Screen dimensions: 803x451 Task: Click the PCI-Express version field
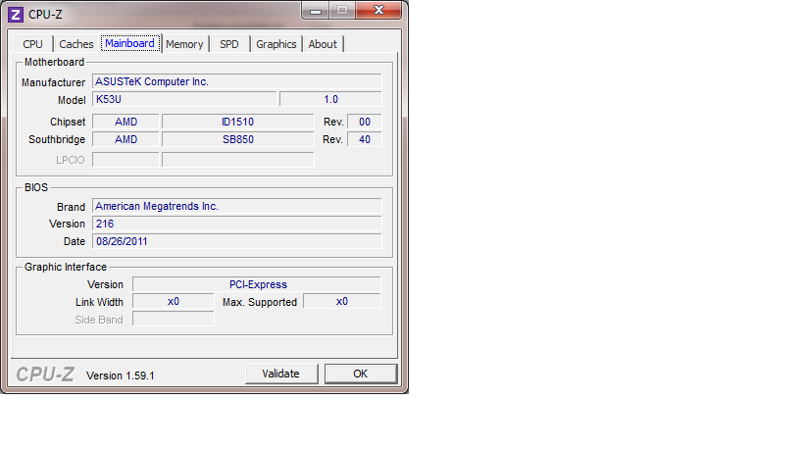(x=257, y=284)
